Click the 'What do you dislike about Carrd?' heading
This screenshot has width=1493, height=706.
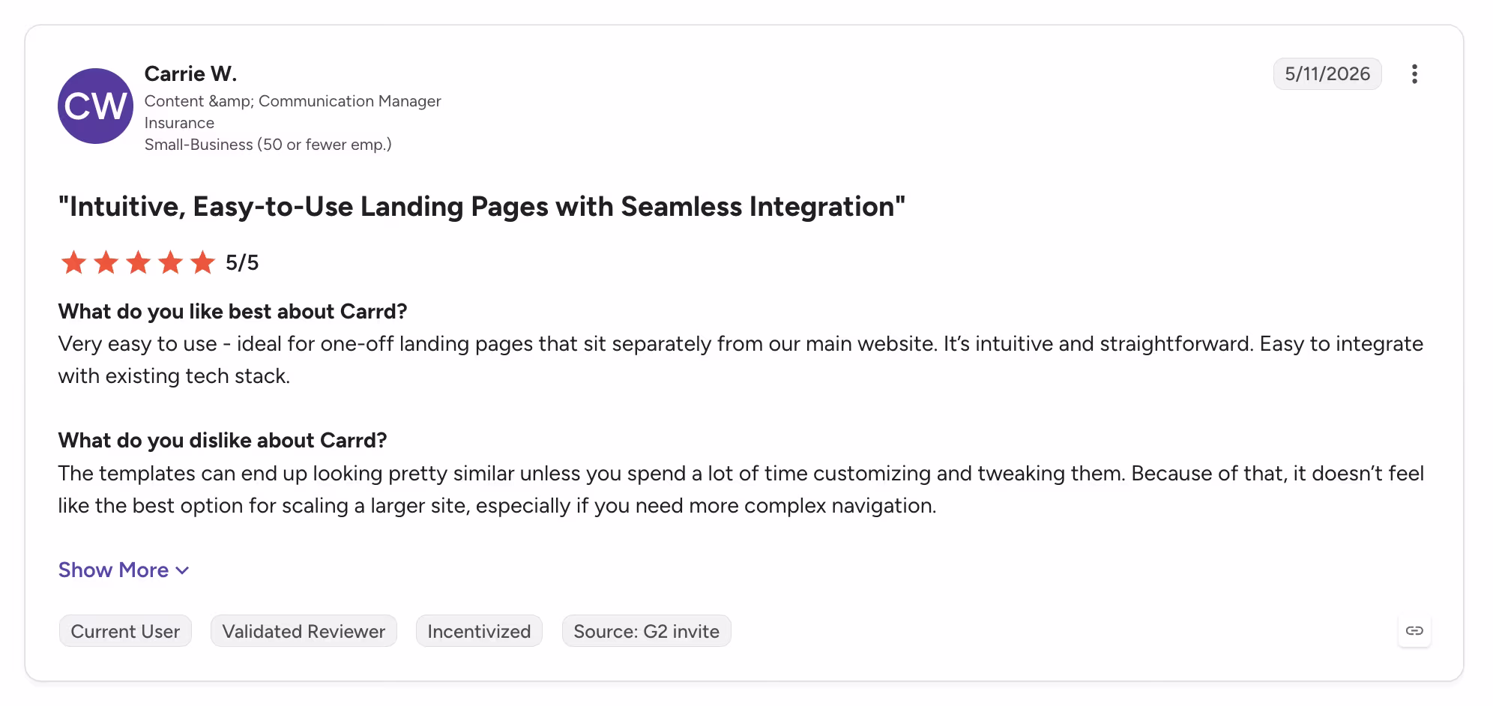[223, 440]
